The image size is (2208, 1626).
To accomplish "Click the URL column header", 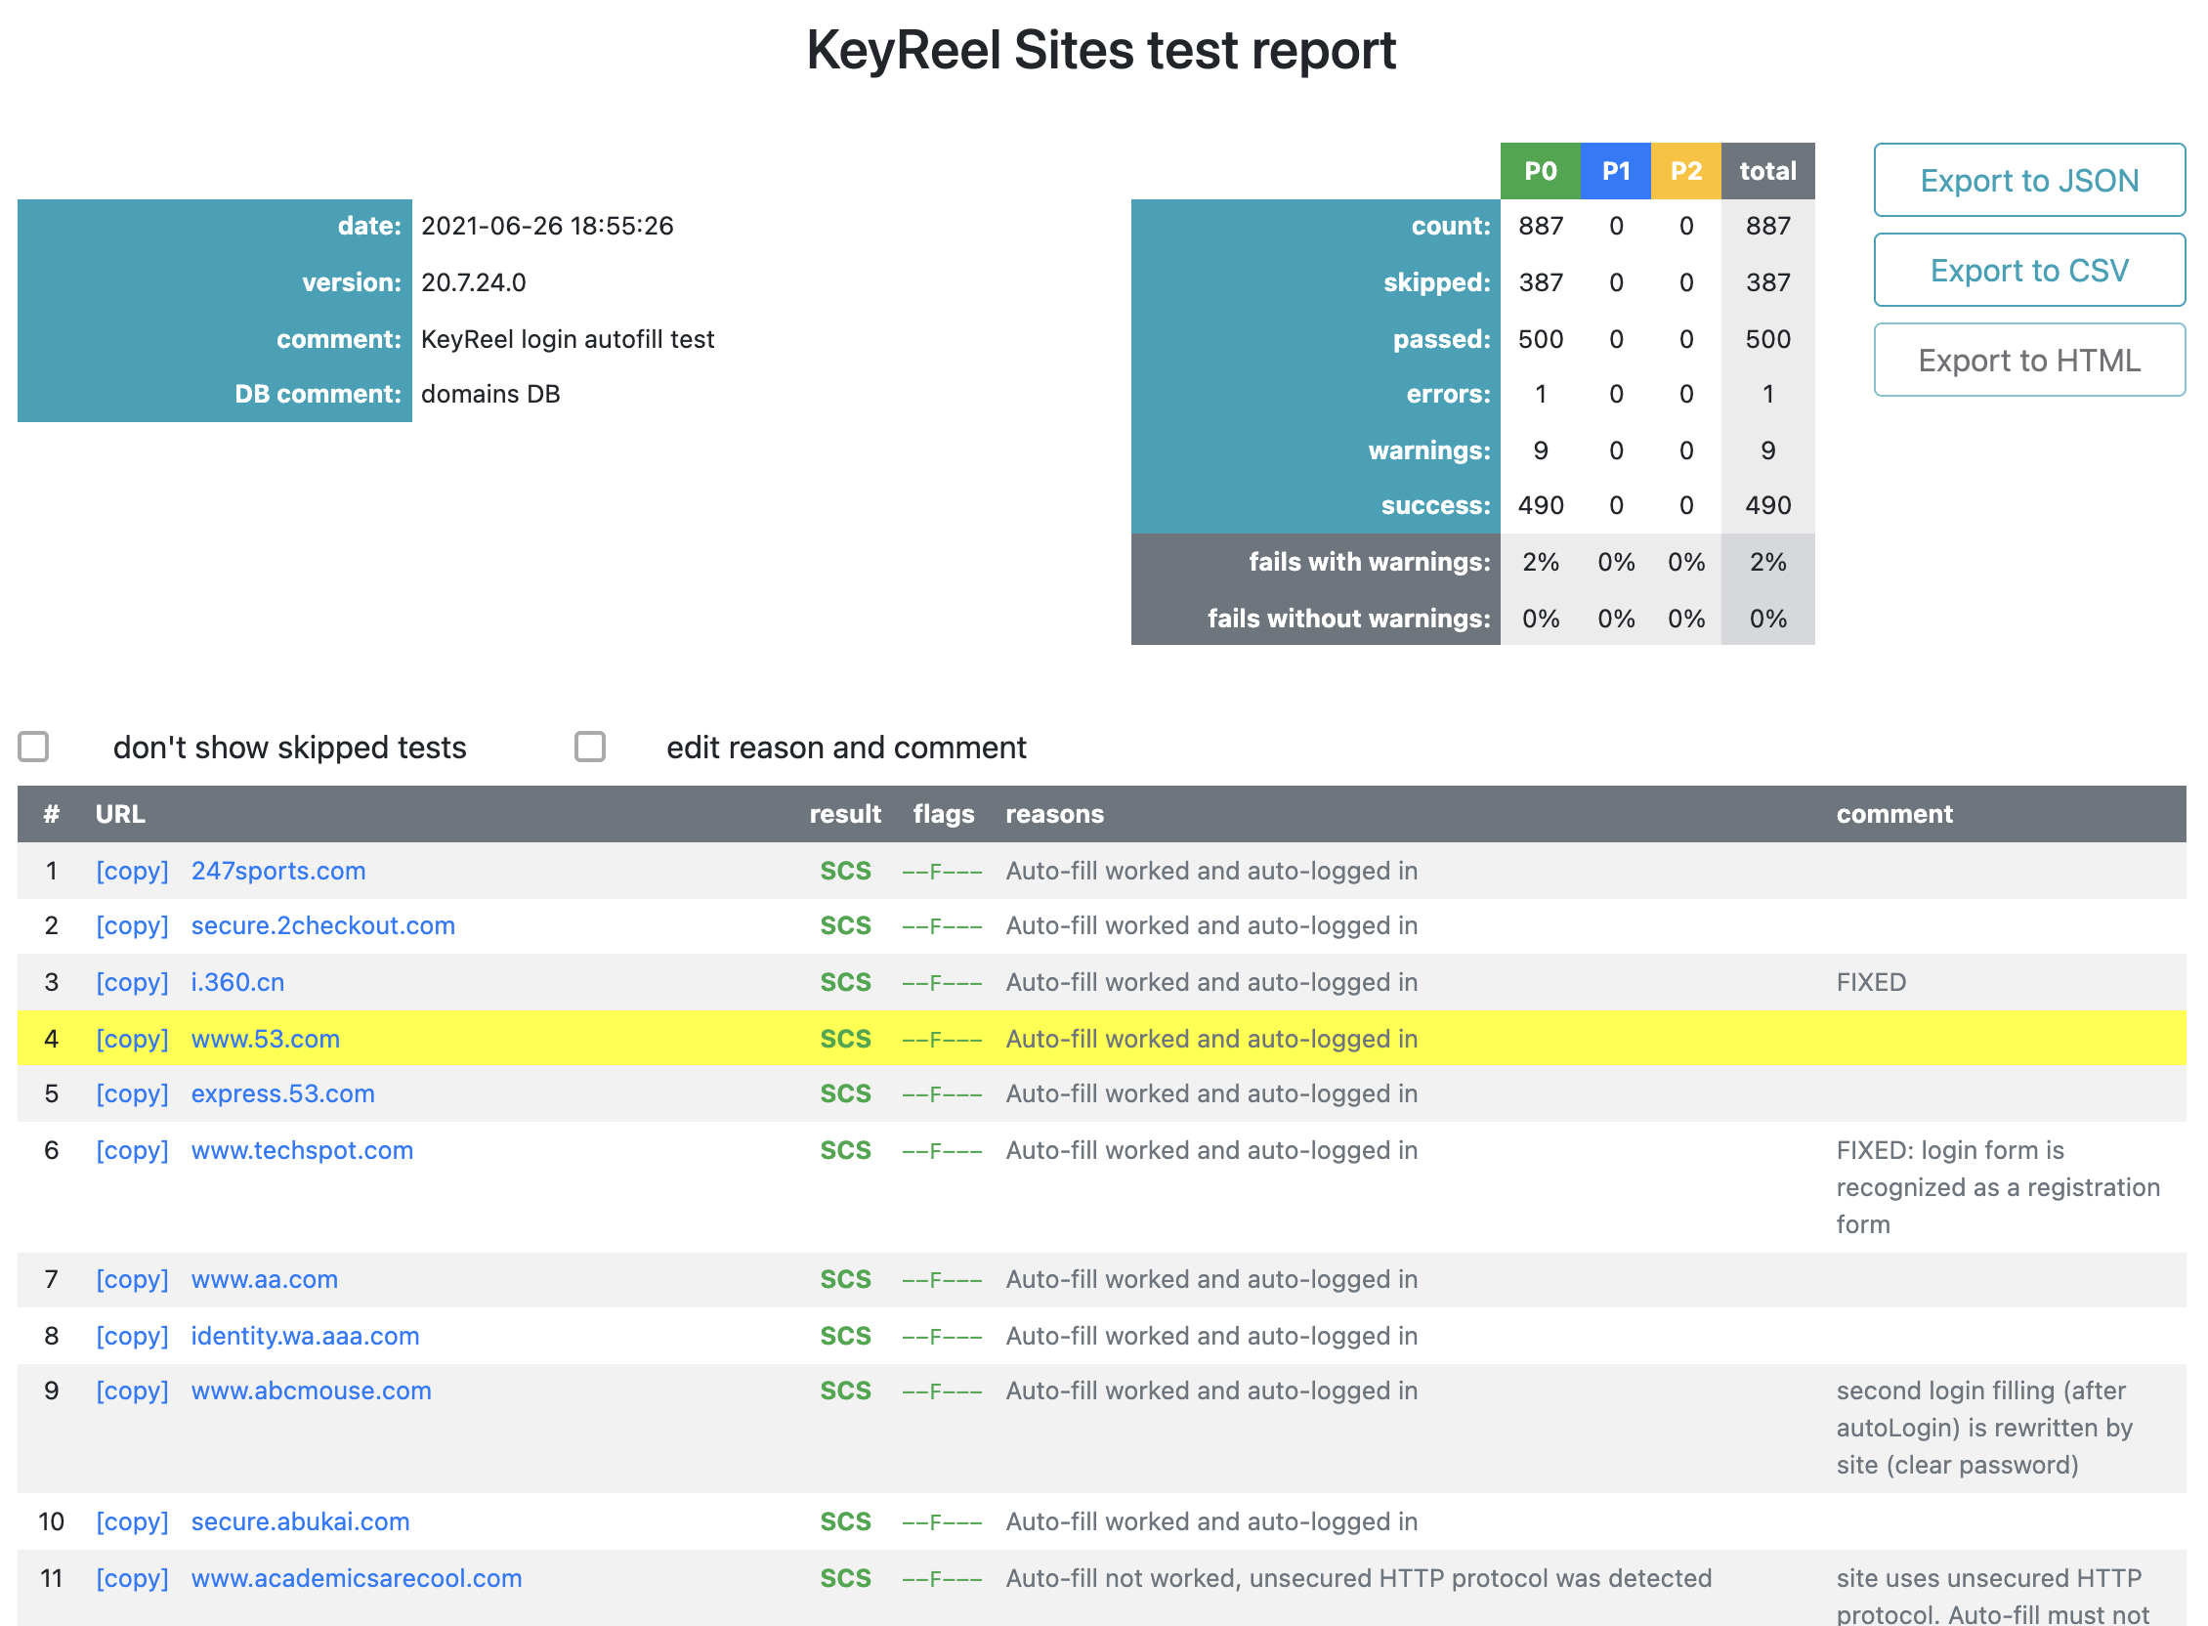I will [120, 815].
